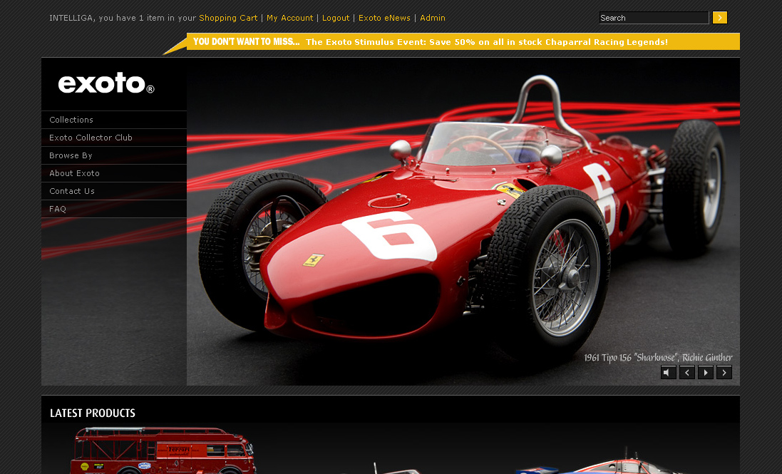
Task: Mute the slideshow sound
Action: (x=668, y=372)
